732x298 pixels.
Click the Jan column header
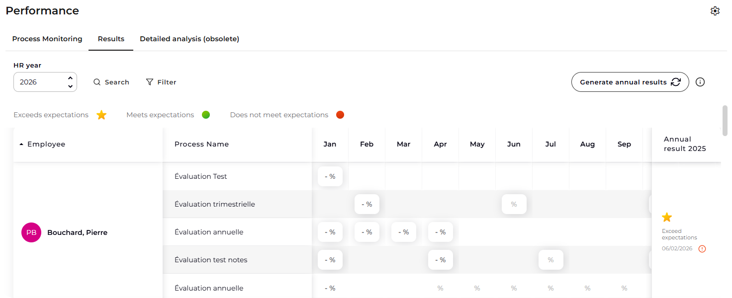tap(330, 144)
